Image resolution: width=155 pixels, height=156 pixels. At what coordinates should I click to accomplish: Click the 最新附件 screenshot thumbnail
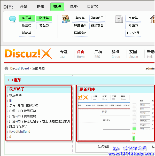(x=116, y=116)
